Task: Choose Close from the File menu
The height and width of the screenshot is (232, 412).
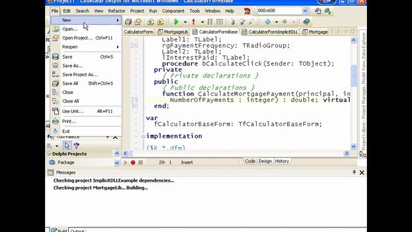Action: coord(86,92)
